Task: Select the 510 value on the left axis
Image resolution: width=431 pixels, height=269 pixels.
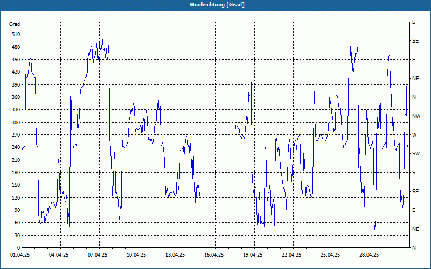Action: click(16, 34)
